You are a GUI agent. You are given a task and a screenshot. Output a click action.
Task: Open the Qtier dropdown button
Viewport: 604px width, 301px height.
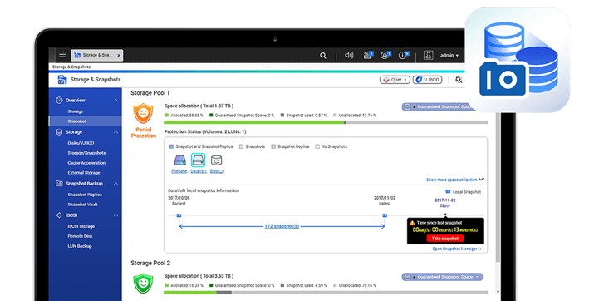pyautogui.click(x=395, y=80)
